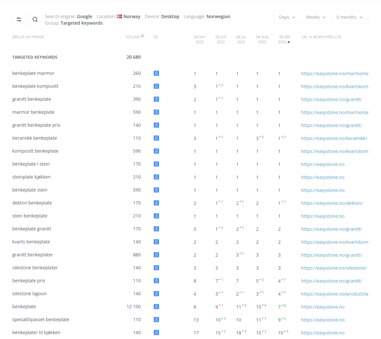Click Google icon for benkeplate pris
The width and height of the screenshot is (381, 339).
tap(156, 281)
